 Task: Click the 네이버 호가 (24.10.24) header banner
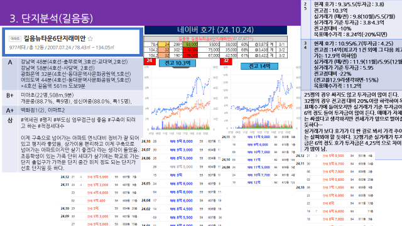pyautogui.click(x=215, y=30)
